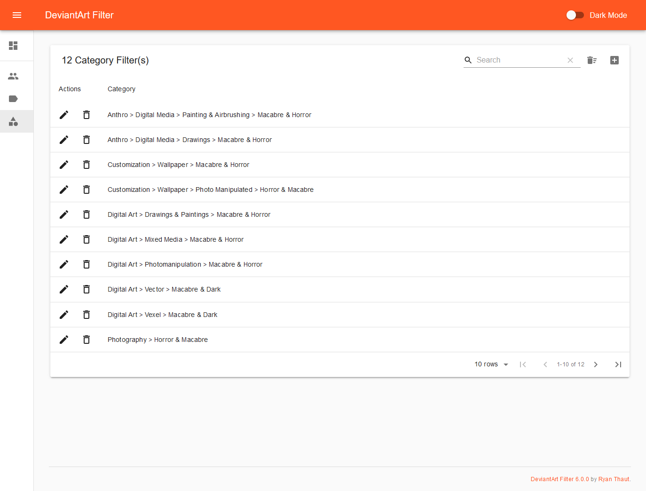Jump to the last page of filters
Image resolution: width=646 pixels, height=491 pixels.
coord(618,364)
